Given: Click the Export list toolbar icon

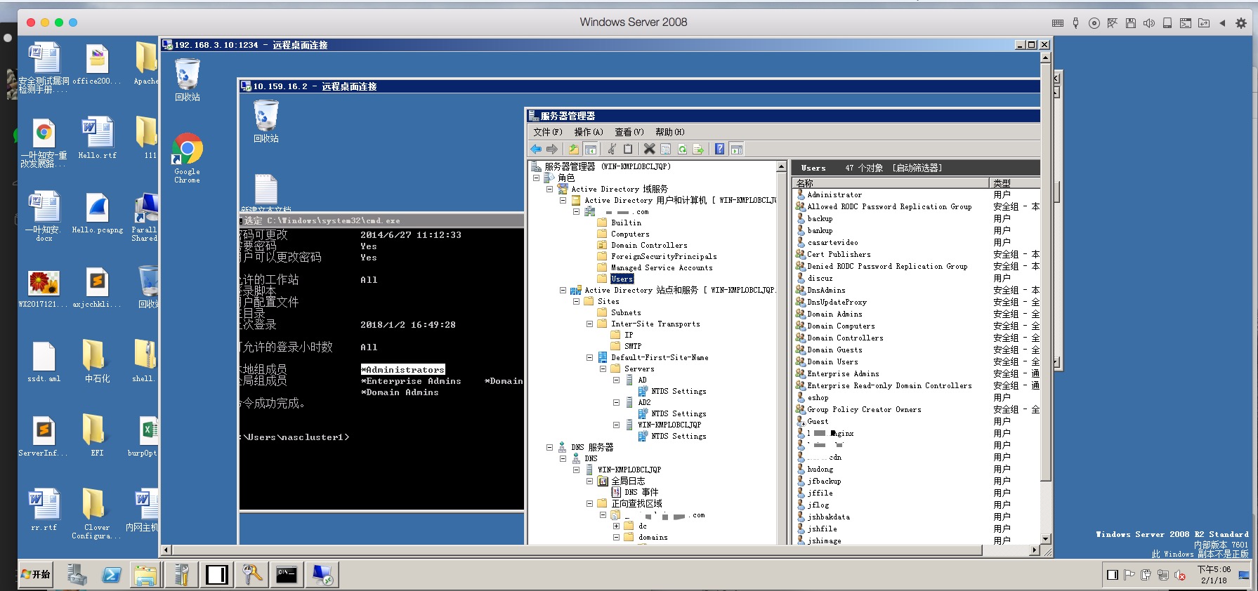Looking at the screenshot, I should [698, 149].
